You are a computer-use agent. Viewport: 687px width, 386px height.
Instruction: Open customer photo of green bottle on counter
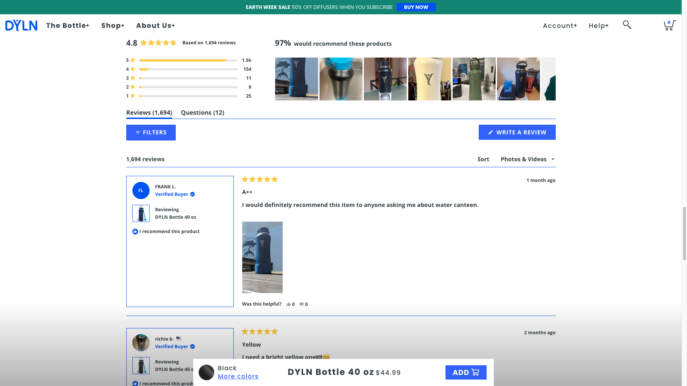tap(474, 79)
